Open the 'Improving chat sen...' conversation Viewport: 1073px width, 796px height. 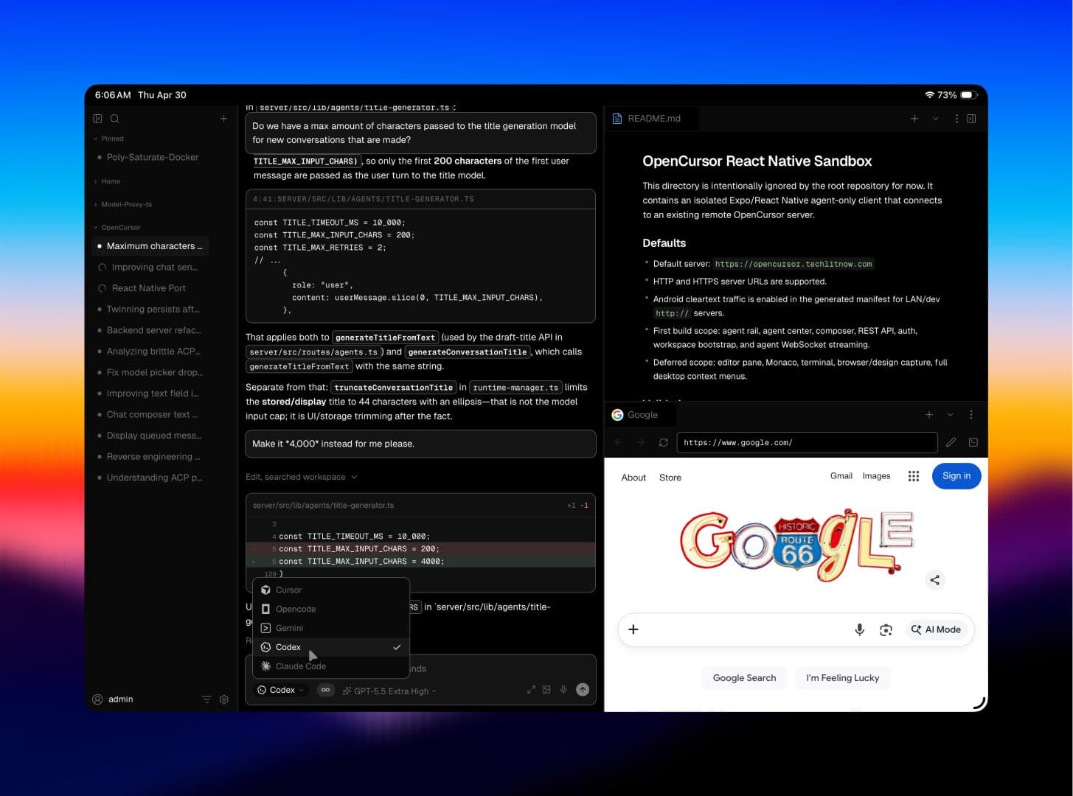(150, 267)
